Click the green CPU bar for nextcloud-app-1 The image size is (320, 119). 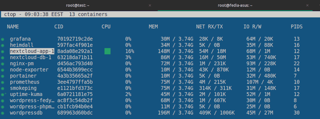point(107,51)
